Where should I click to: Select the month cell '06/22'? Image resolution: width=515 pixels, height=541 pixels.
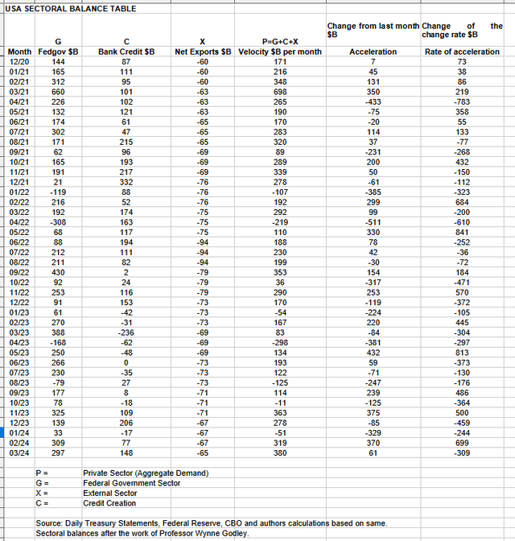tap(19, 242)
